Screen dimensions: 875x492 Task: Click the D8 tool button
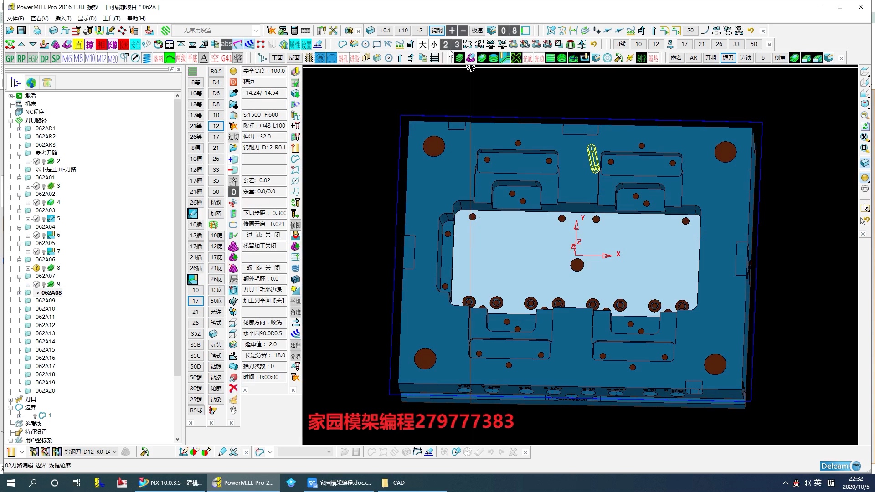point(216,104)
